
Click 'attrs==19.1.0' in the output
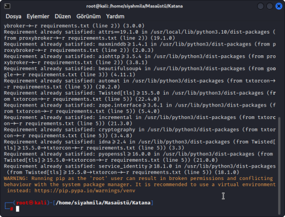119,32
